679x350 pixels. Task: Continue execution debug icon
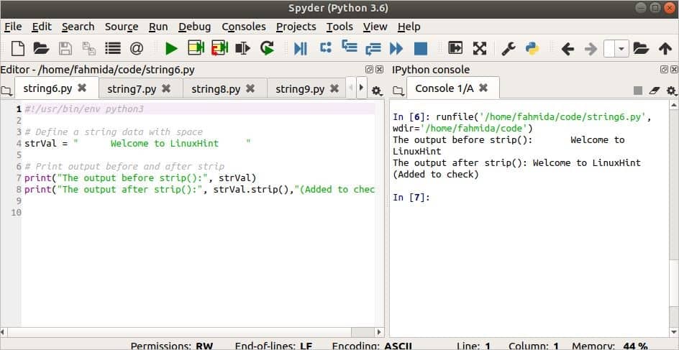tap(396, 48)
